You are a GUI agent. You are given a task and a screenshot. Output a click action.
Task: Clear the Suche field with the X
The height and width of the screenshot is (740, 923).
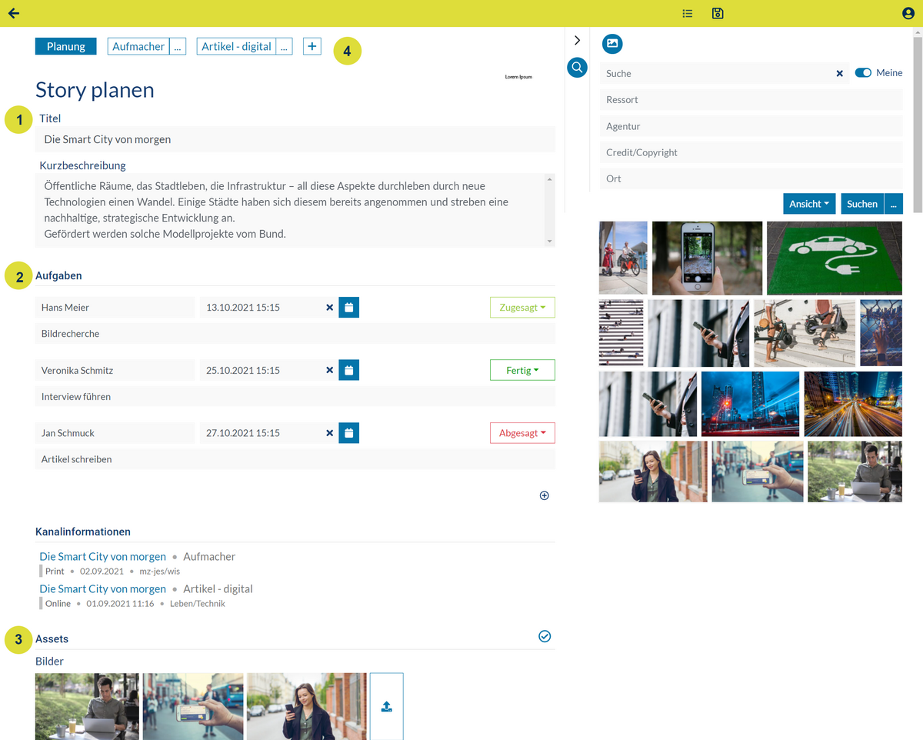pyautogui.click(x=839, y=74)
